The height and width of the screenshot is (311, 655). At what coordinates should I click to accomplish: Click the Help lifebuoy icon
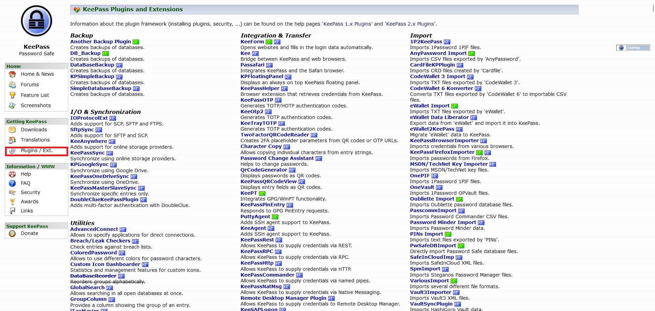(12, 174)
